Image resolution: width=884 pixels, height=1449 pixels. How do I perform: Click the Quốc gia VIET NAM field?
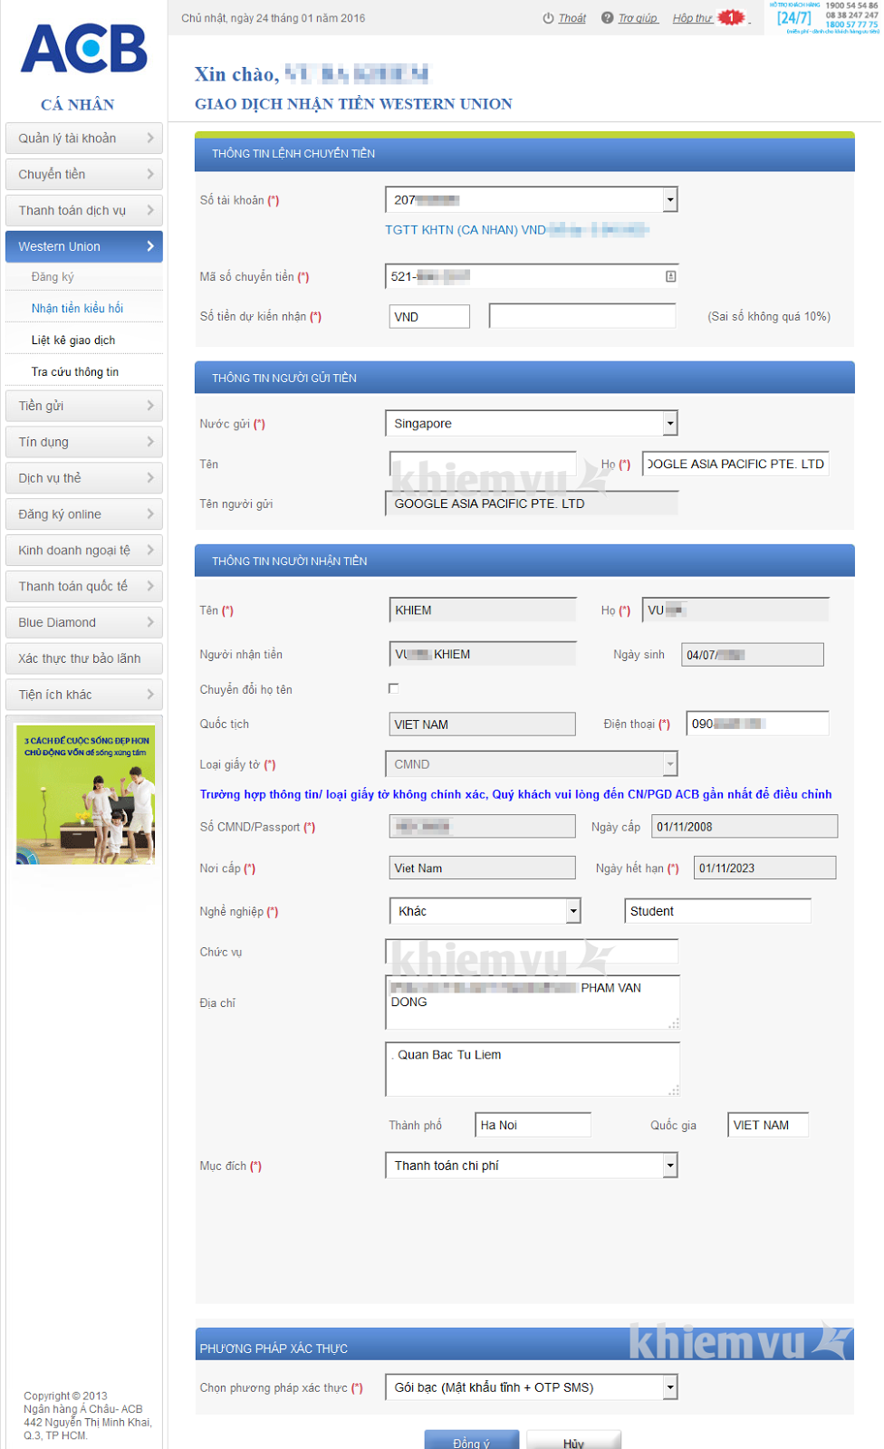tap(767, 1125)
